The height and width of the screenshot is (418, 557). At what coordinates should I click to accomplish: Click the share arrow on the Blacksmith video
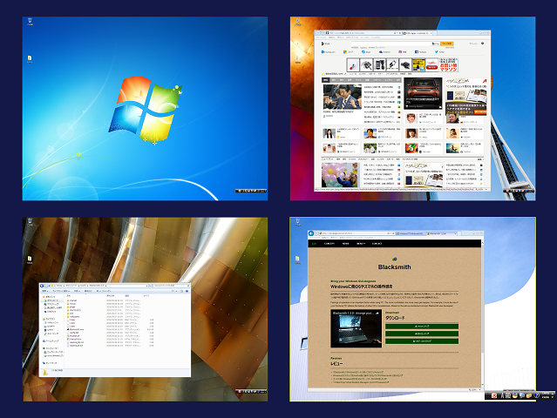click(x=377, y=313)
